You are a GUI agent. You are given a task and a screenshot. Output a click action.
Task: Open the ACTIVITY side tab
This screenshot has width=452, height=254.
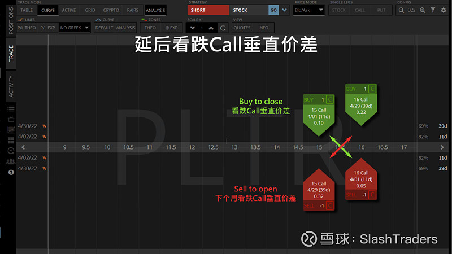pos(11,86)
